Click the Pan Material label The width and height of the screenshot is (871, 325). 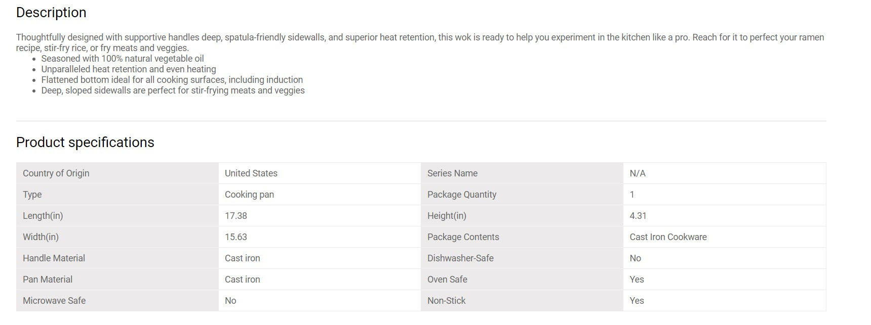point(48,280)
